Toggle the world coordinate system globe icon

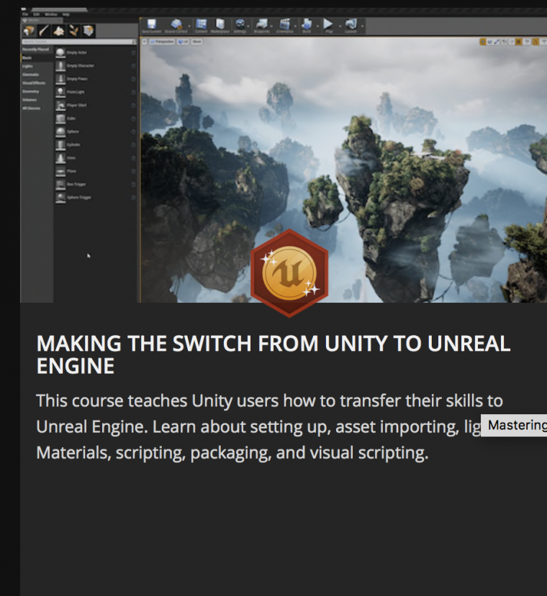[x=505, y=42]
